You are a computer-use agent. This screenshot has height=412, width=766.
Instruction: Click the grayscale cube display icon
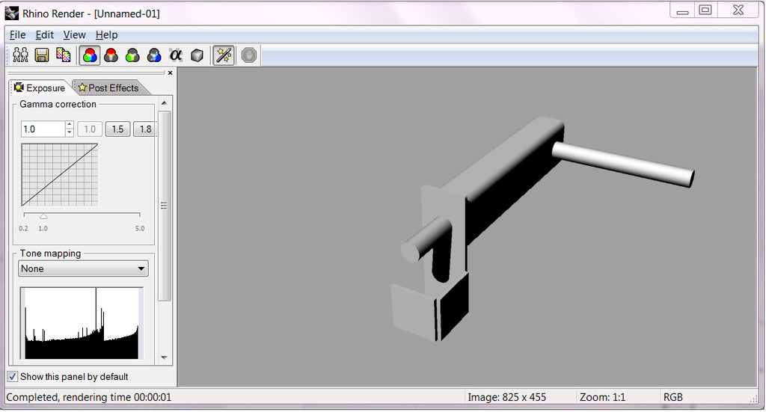(x=197, y=55)
